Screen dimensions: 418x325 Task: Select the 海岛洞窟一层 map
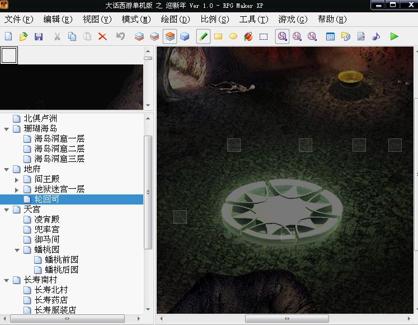coord(59,138)
